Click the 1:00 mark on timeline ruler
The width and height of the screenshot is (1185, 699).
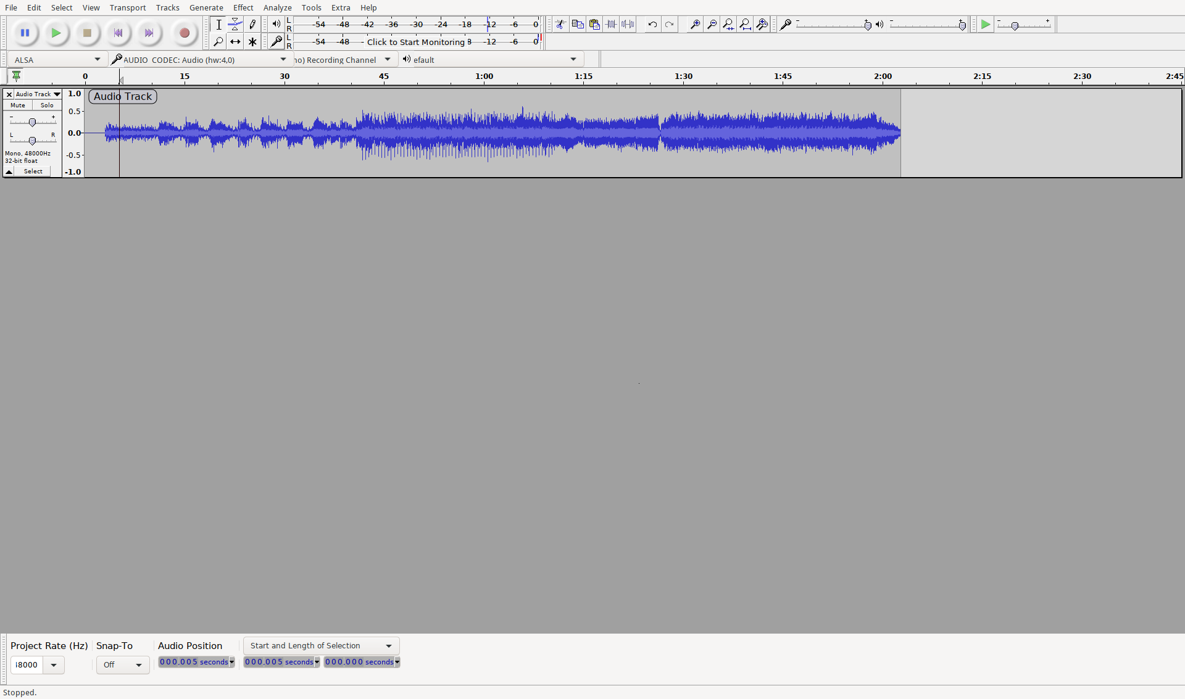(484, 77)
